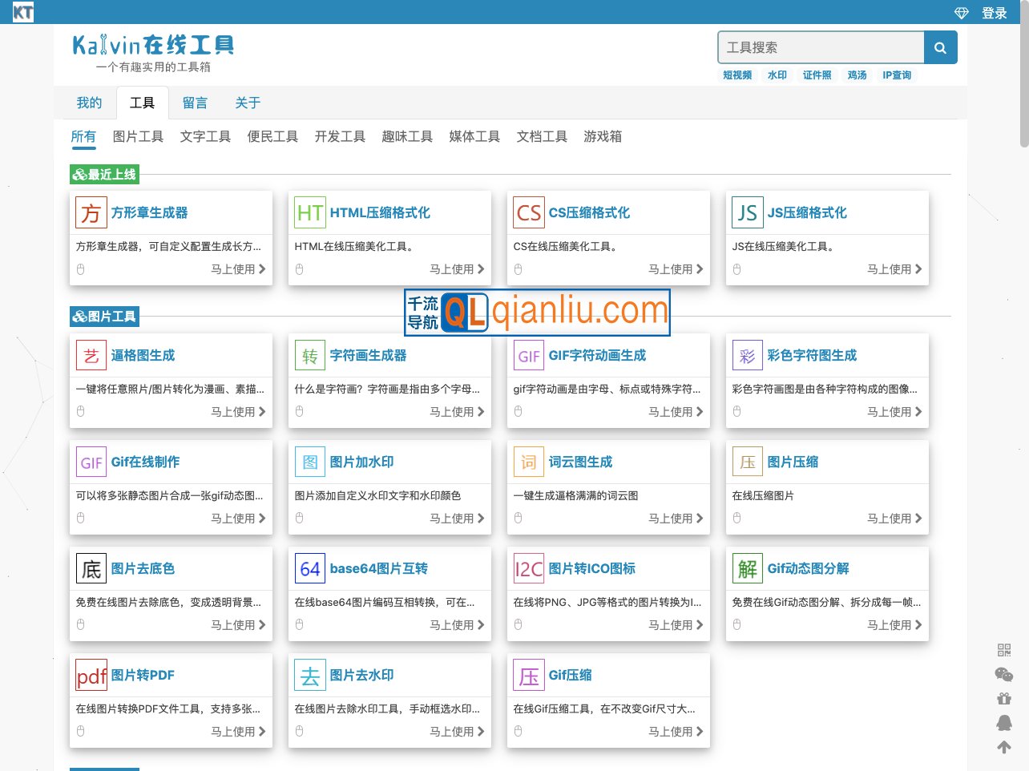
Task: Click the 登录 login link
Action: pos(995,12)
